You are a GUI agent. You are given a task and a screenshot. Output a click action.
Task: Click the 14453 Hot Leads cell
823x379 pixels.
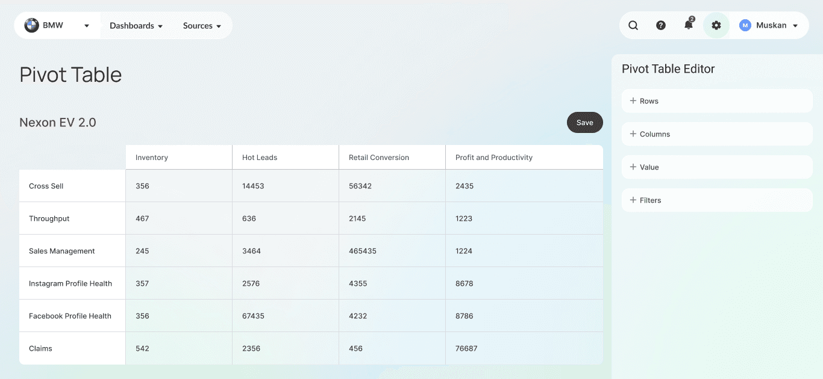click(x=286, y=186)
